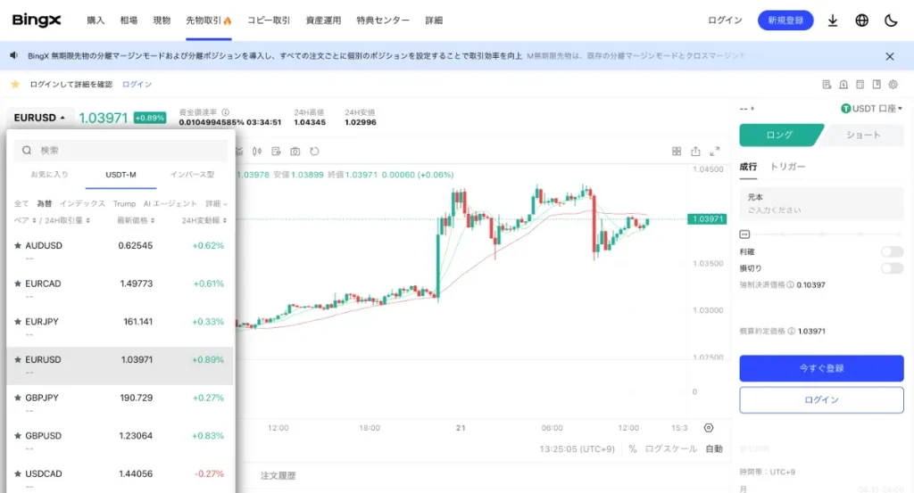Click the yellow favorites star icon
Screen dimensions: 914x493
pos(15,85)
